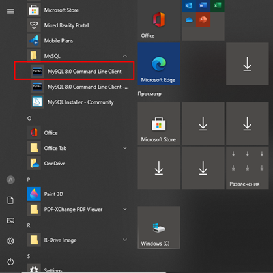Expand the Office Tab folder
The image size is (273, 273).
(125, 148)
